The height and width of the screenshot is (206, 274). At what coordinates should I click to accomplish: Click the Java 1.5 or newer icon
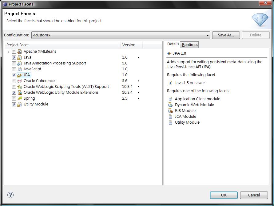170,83
